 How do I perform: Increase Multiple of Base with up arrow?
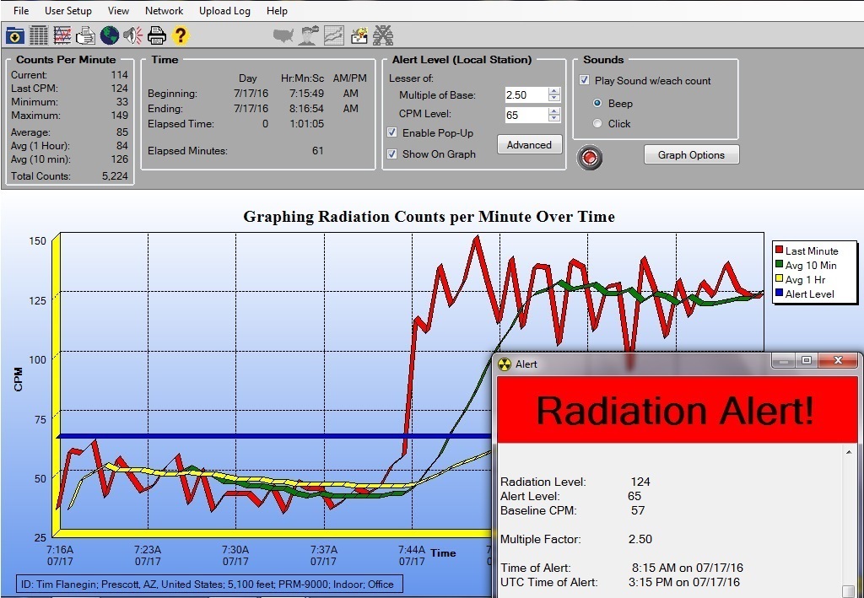click(x=553, y=91)
